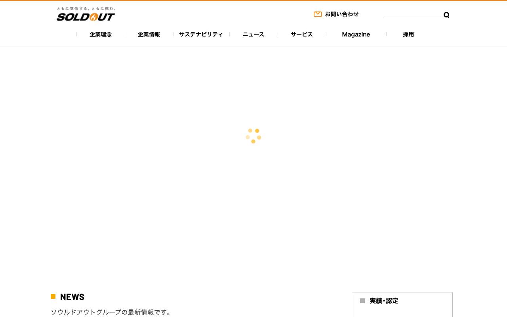Click the search magnifier icon
The height and width of the screenshot is (317, 507).
pos(446,15)
